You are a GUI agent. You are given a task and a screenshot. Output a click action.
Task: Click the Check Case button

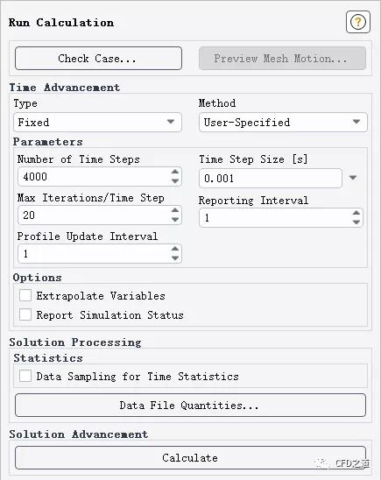point(98,58)
